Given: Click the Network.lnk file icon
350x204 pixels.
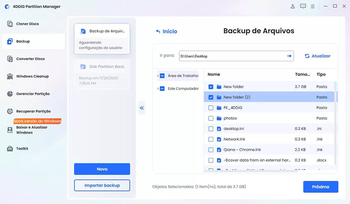Looking at the screenshot, I should click(219, 139).
